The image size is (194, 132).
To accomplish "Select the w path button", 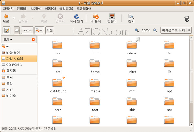I will coord(39,30).
